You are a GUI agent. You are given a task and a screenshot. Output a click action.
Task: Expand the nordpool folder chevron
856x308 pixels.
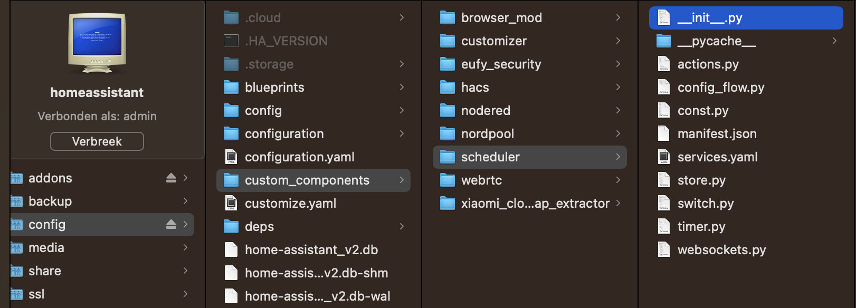point(619,133)
